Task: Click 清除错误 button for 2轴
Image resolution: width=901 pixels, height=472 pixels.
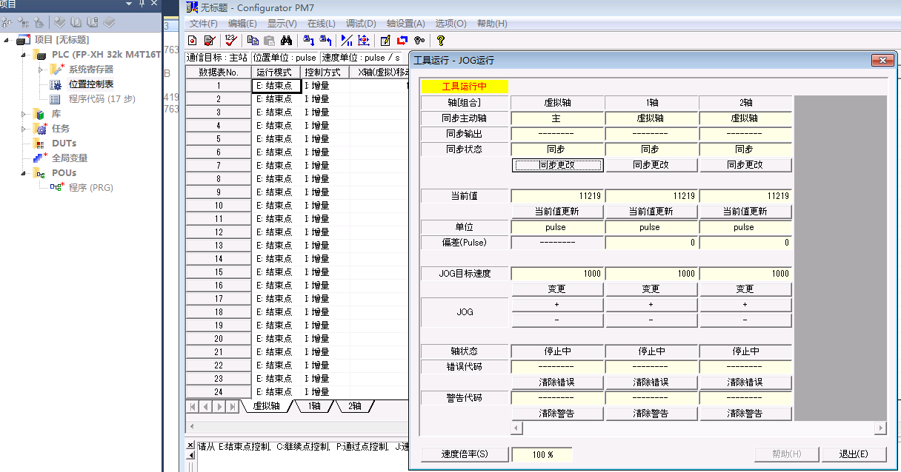Action: (x=745, y=382)
